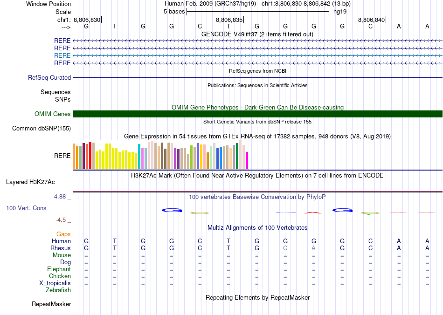Screen dimensions: 443x315
Task: Open the Common dbSNP(155) track label
Action: (x=42, y=128)
